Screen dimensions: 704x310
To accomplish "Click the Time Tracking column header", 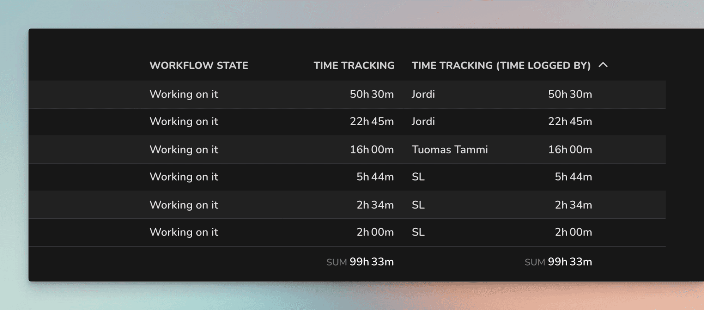I will (354, 65).
